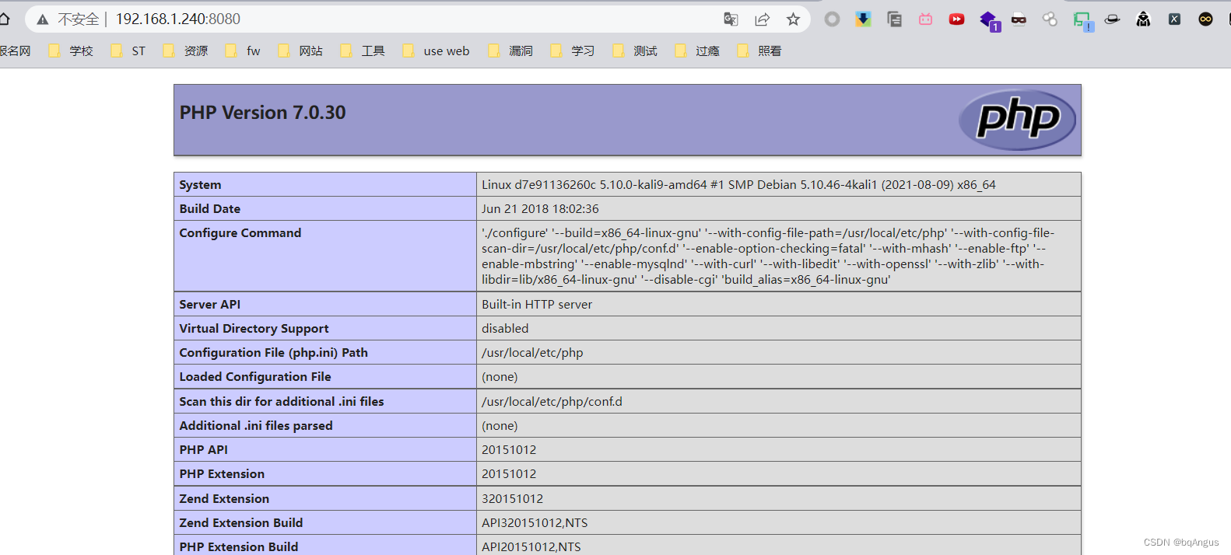Open the use web bookmark folder

(x=437, y=51)
